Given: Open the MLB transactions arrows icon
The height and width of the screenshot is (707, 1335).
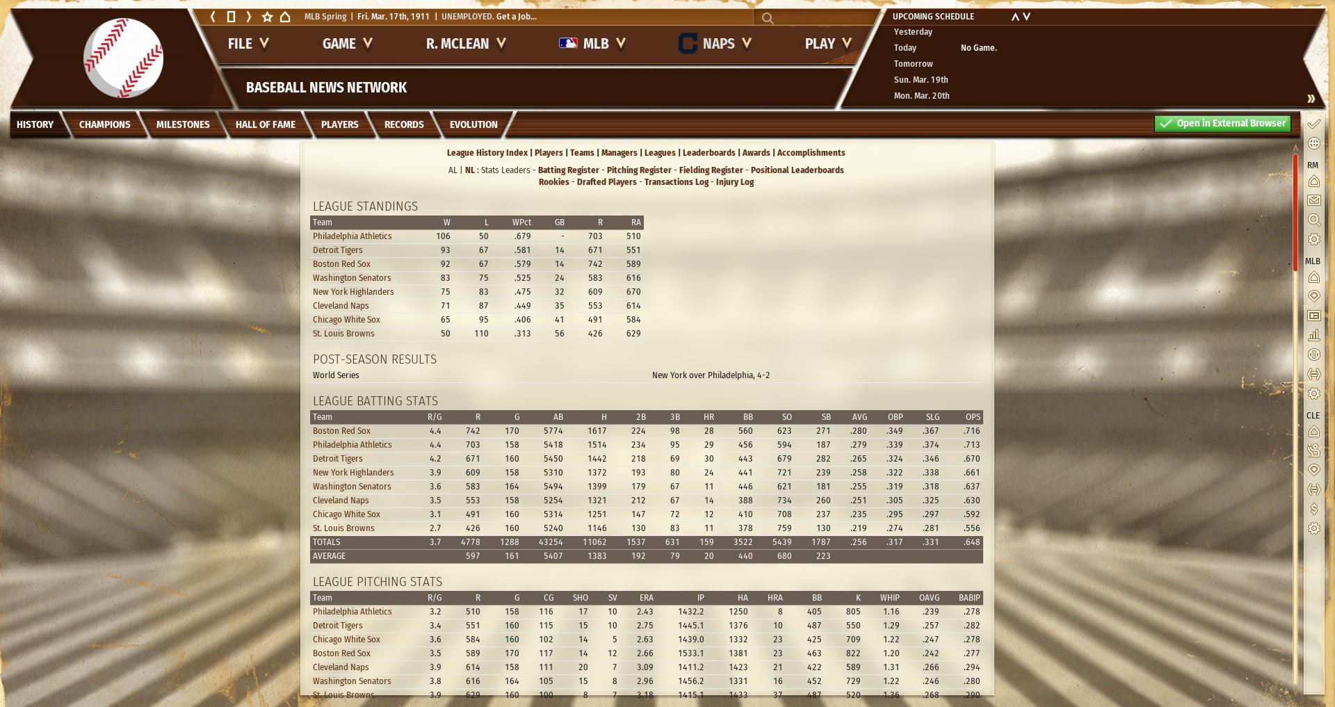Looking at the screenshot, I should tap(1313, 374).
